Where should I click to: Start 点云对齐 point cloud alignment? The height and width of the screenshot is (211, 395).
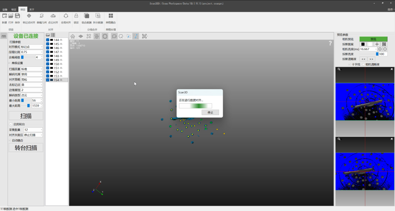pos(53,16)
